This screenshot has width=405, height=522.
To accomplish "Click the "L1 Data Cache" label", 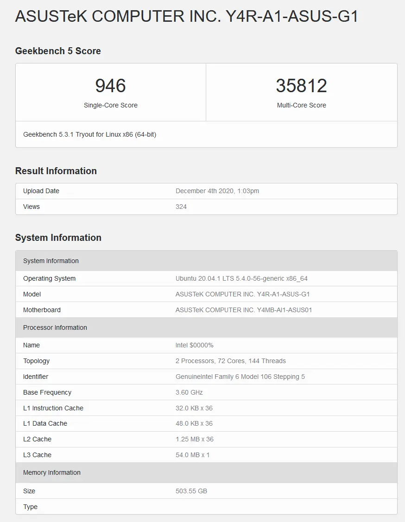I will coord(45,423).
